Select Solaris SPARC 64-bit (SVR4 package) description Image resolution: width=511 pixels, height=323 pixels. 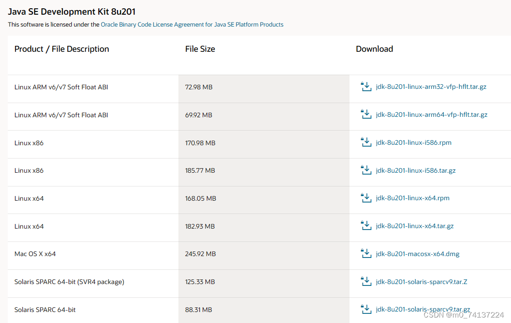pyautogui.click(x=69, y=282)
